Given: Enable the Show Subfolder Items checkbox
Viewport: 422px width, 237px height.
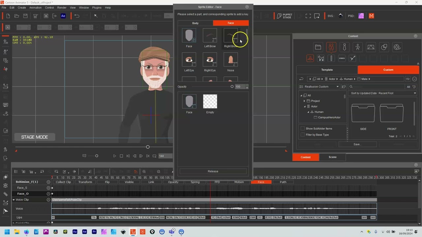Looking at the screenshot, I should 303,128.
